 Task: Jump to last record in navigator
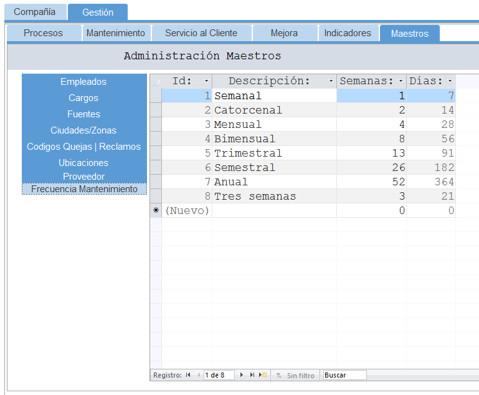252,375
